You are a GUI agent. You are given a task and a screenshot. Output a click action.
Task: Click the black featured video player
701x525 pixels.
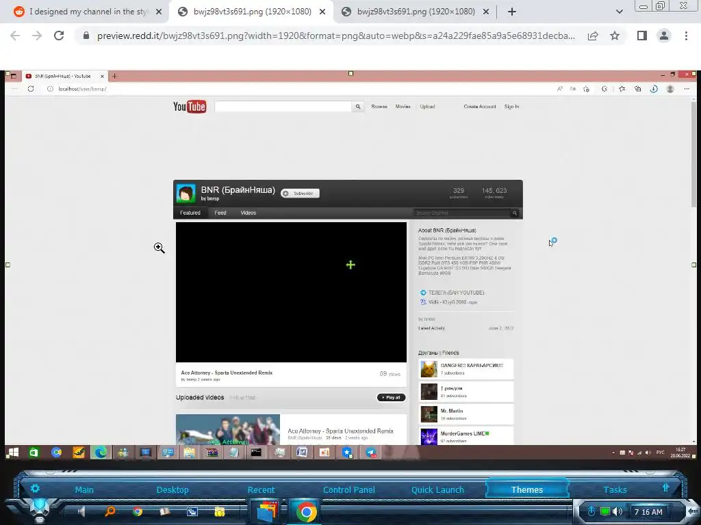(291, 292)
